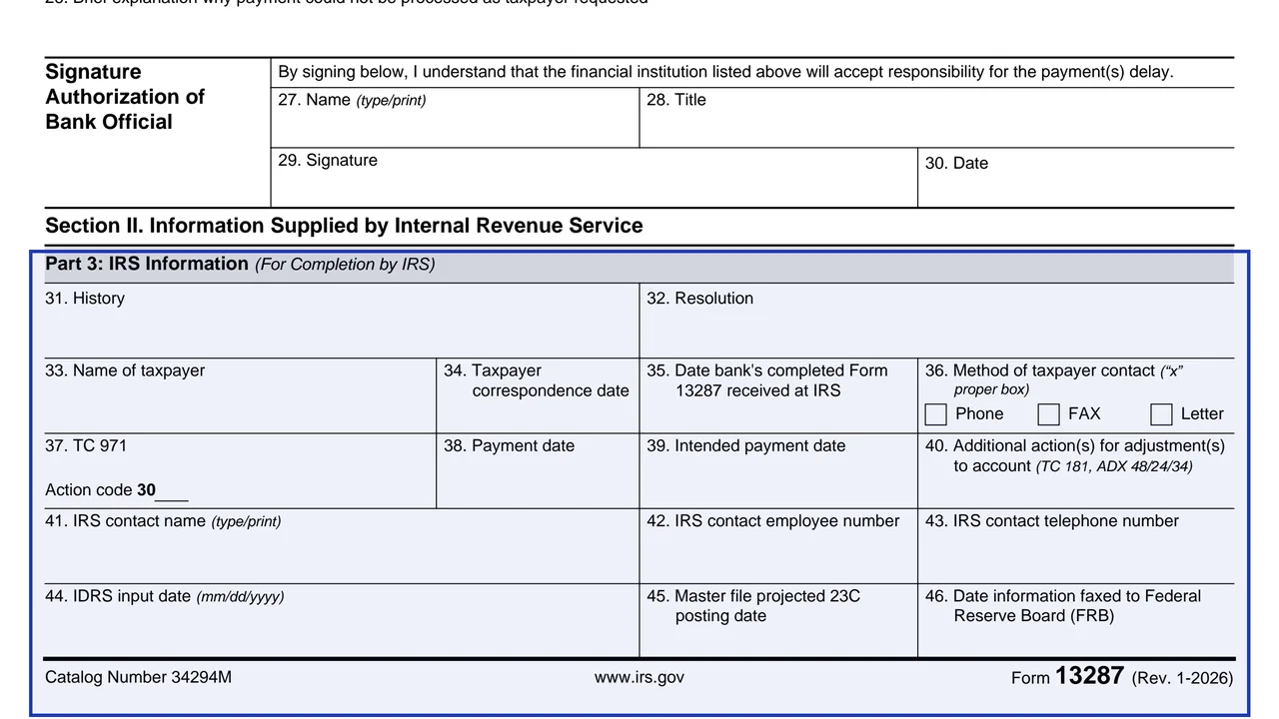Click the Master file projected 23C posting date field
This screenshot has height=719, width=1279.
778,621
